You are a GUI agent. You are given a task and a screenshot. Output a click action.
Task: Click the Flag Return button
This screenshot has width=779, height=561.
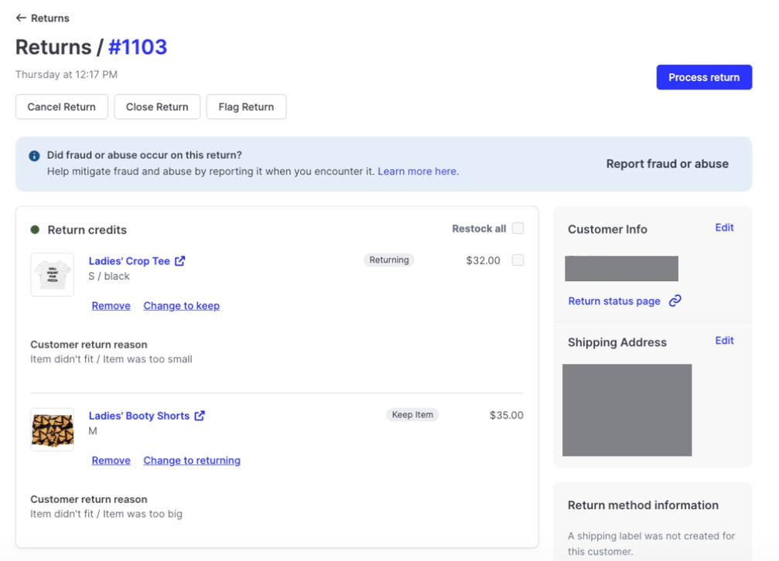[246, 107]
